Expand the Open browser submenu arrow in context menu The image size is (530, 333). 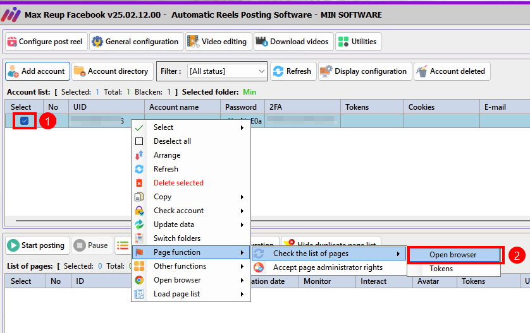pos(242,280)
